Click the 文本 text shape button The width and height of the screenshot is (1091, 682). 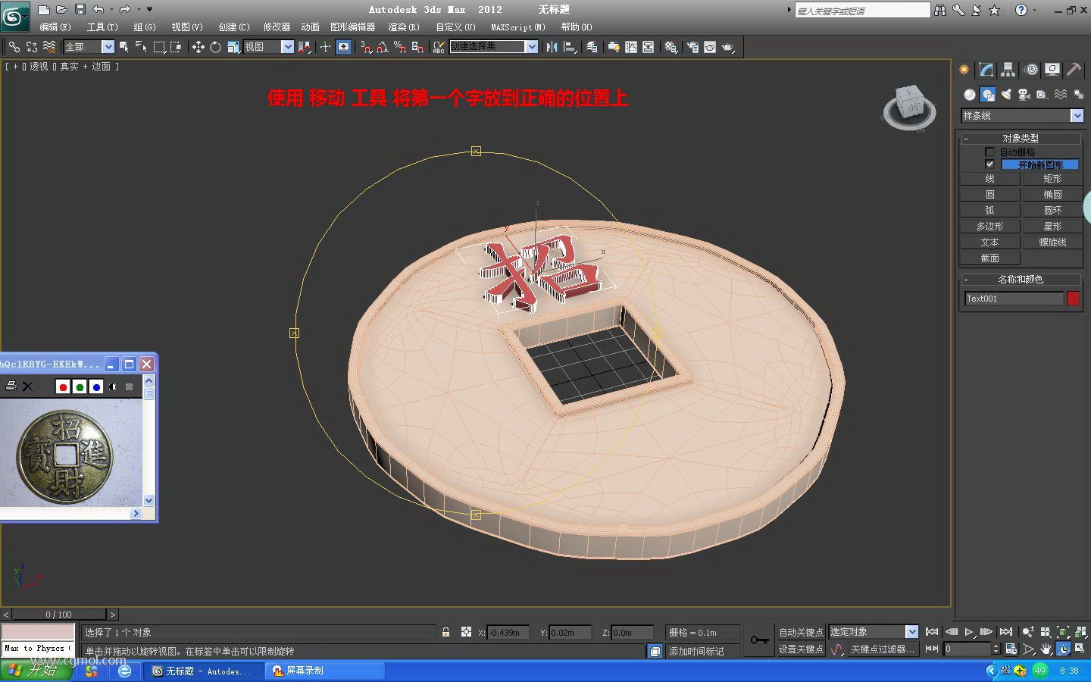(990, 242)
